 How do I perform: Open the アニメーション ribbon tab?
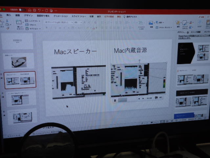61,16
